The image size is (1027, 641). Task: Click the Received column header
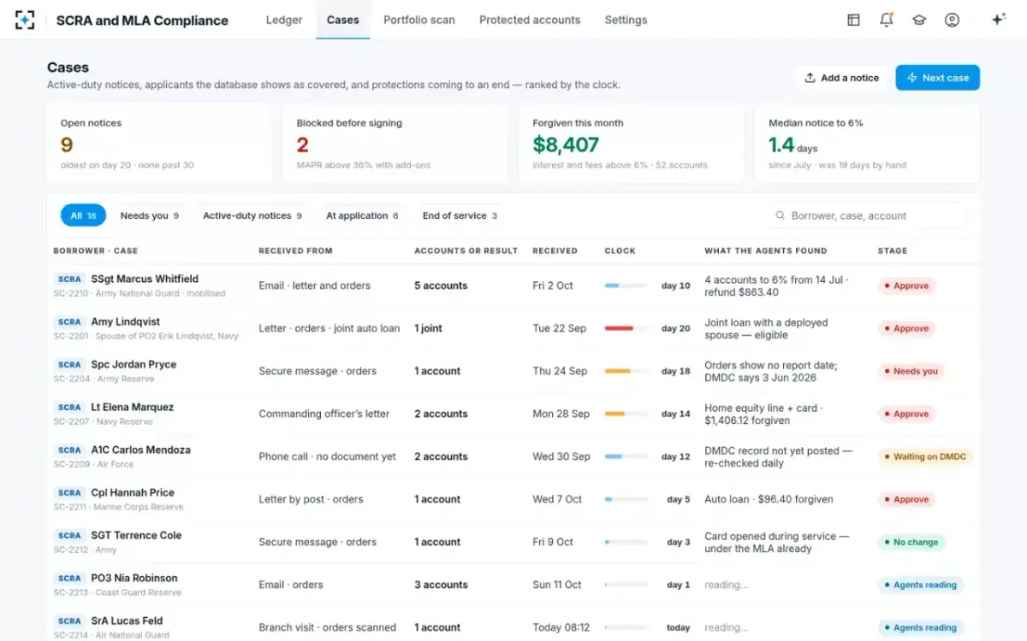555,251
